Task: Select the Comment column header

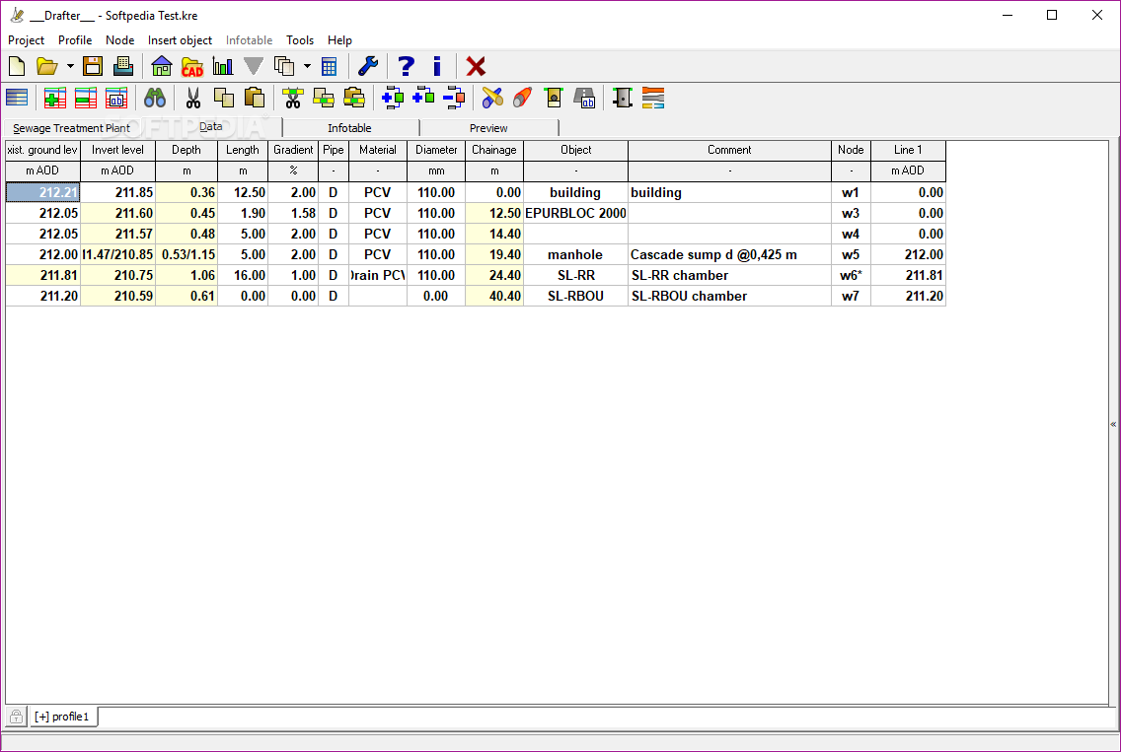Action: click(x=729, y=150)
